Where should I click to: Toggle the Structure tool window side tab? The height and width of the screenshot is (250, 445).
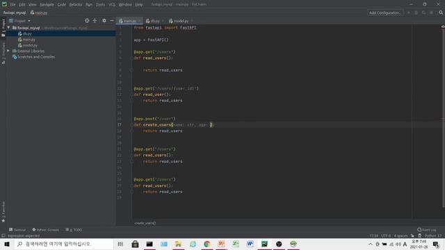click(3, 53)
